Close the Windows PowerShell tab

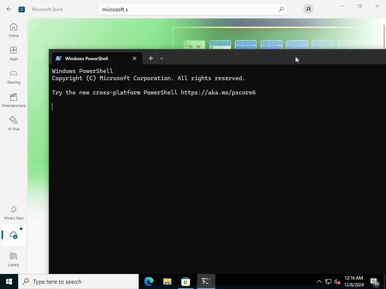click(x=135, y=58)
